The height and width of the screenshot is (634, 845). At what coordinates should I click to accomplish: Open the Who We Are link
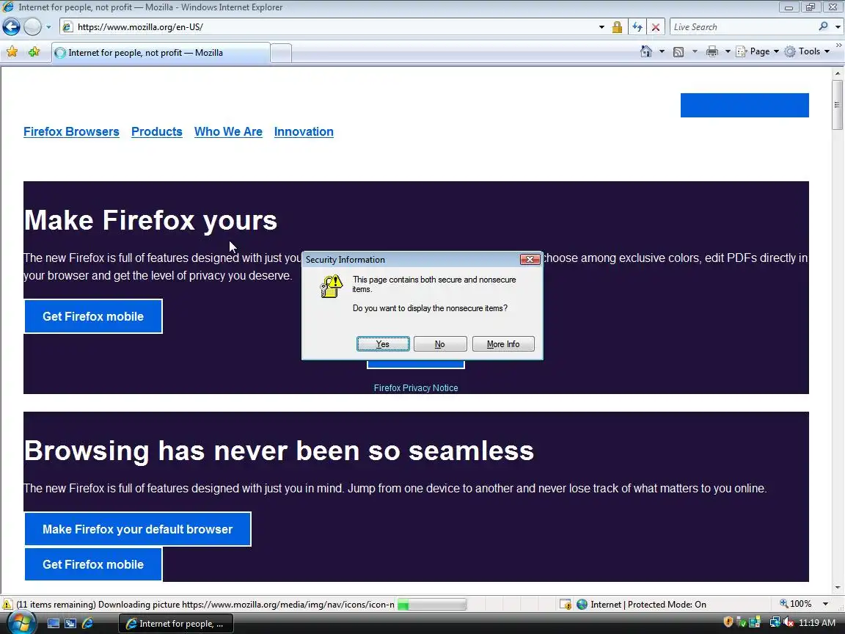coord(228,131)
